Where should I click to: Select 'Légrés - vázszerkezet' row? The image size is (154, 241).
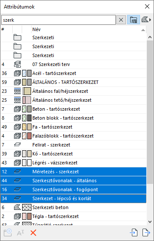pos(74,163)
